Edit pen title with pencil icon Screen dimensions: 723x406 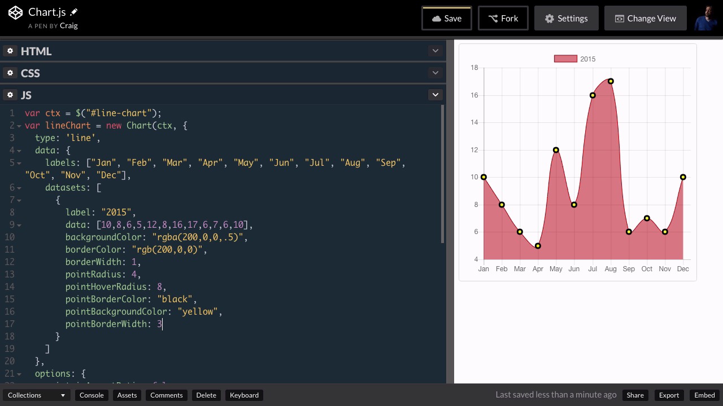click(74, 12)
